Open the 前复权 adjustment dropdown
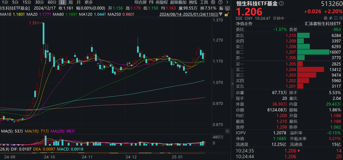The width and height of the screenshot is (343, 160). click(x=162, y=2)
